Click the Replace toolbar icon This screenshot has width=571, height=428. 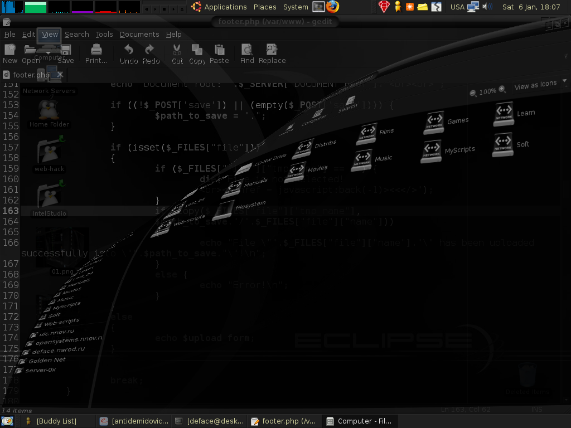(x=272, y=50)
